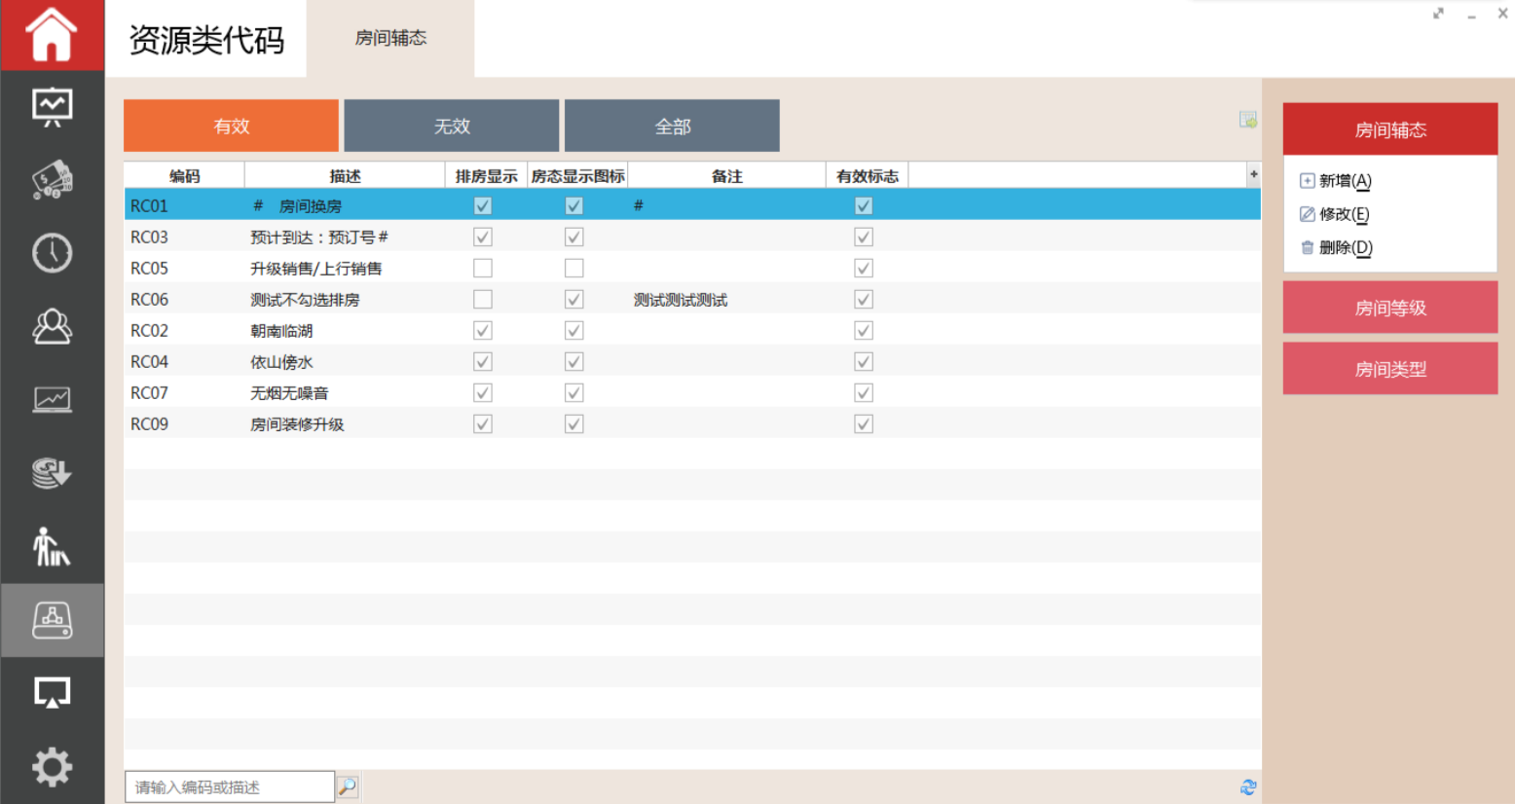The height and width of the screenshot is (804, 1515).
Task: Open the settings gear icon in sidebar
Action: [x=52, y=767]
